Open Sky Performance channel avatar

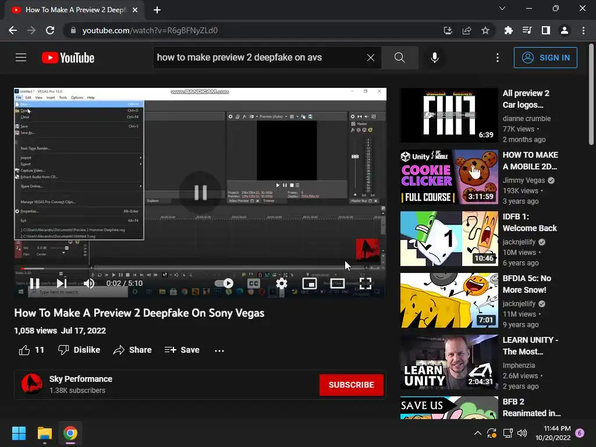32,384
